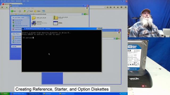Open a new Firefox tab
The height and width of the screenshot is (95, 170).
[x=24, y=4]
